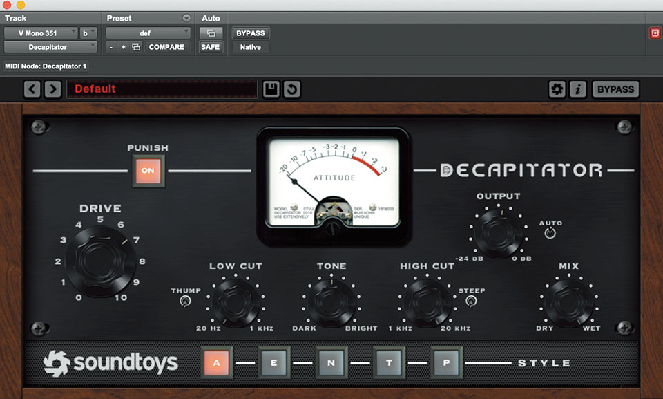663x399 pixels.
Task: Click the Track header label
Action: pyautogui.click(x=16, y=18)
